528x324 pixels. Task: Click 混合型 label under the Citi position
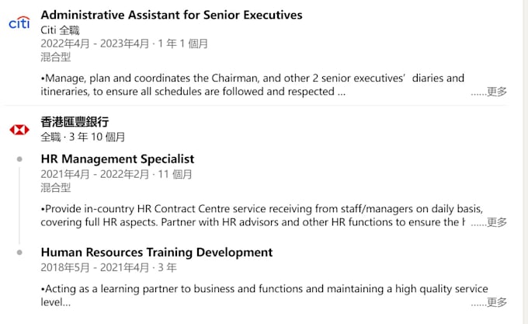pos(55,57)
